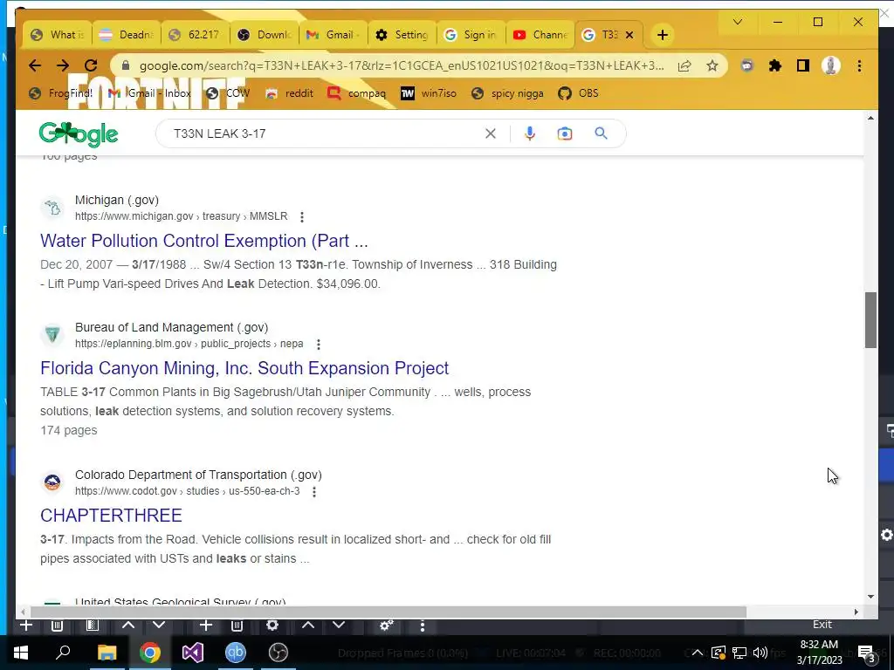Switch to the Downlo tab

[264, 35]
